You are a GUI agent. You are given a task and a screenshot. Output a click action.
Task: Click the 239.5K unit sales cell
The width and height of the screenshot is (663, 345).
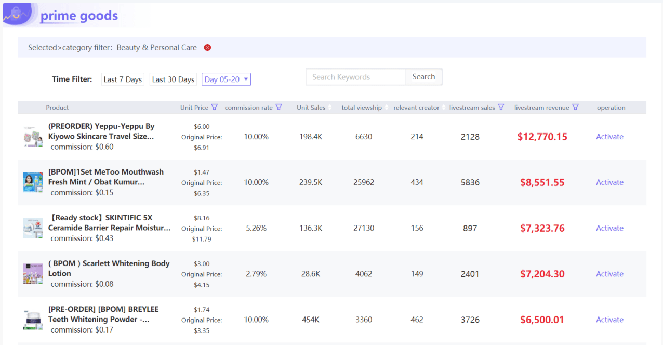click(311, 182)
